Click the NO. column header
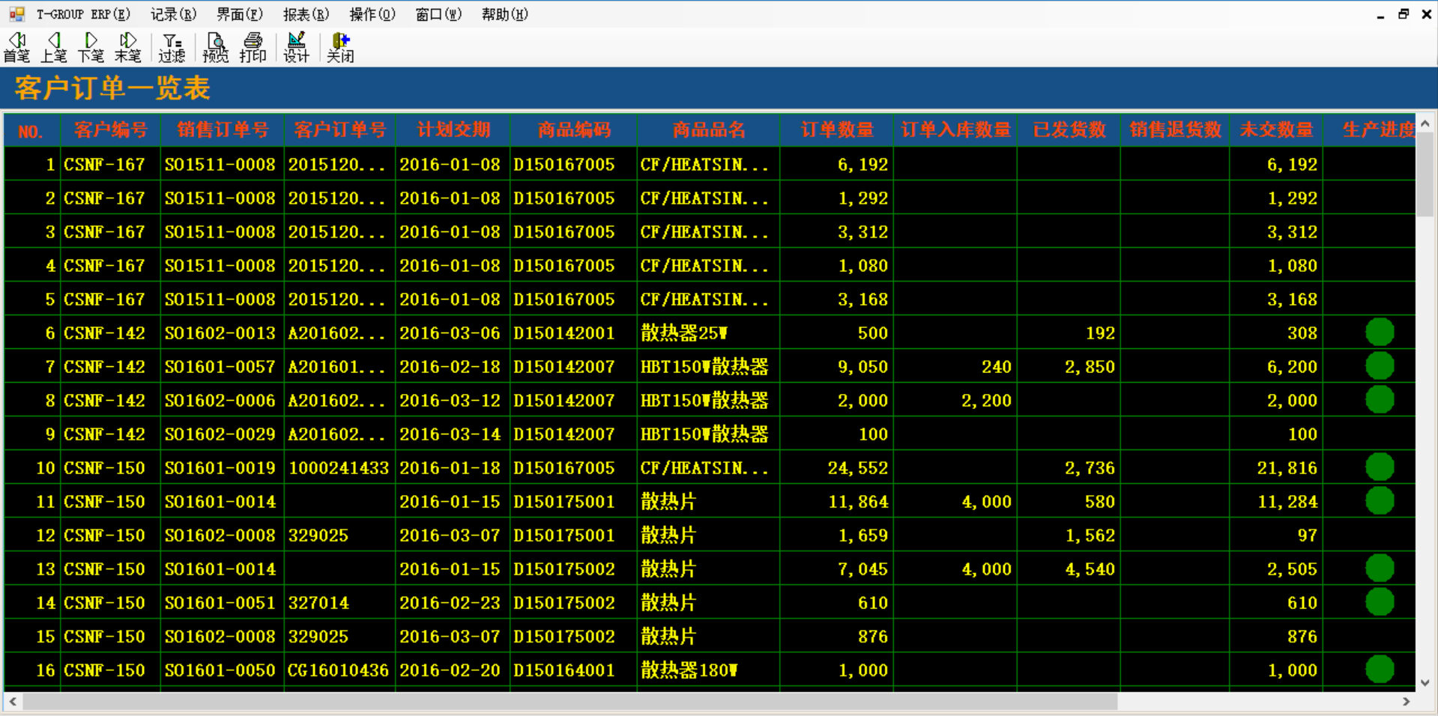The image size is (1438, 716). tap(31, 132)
